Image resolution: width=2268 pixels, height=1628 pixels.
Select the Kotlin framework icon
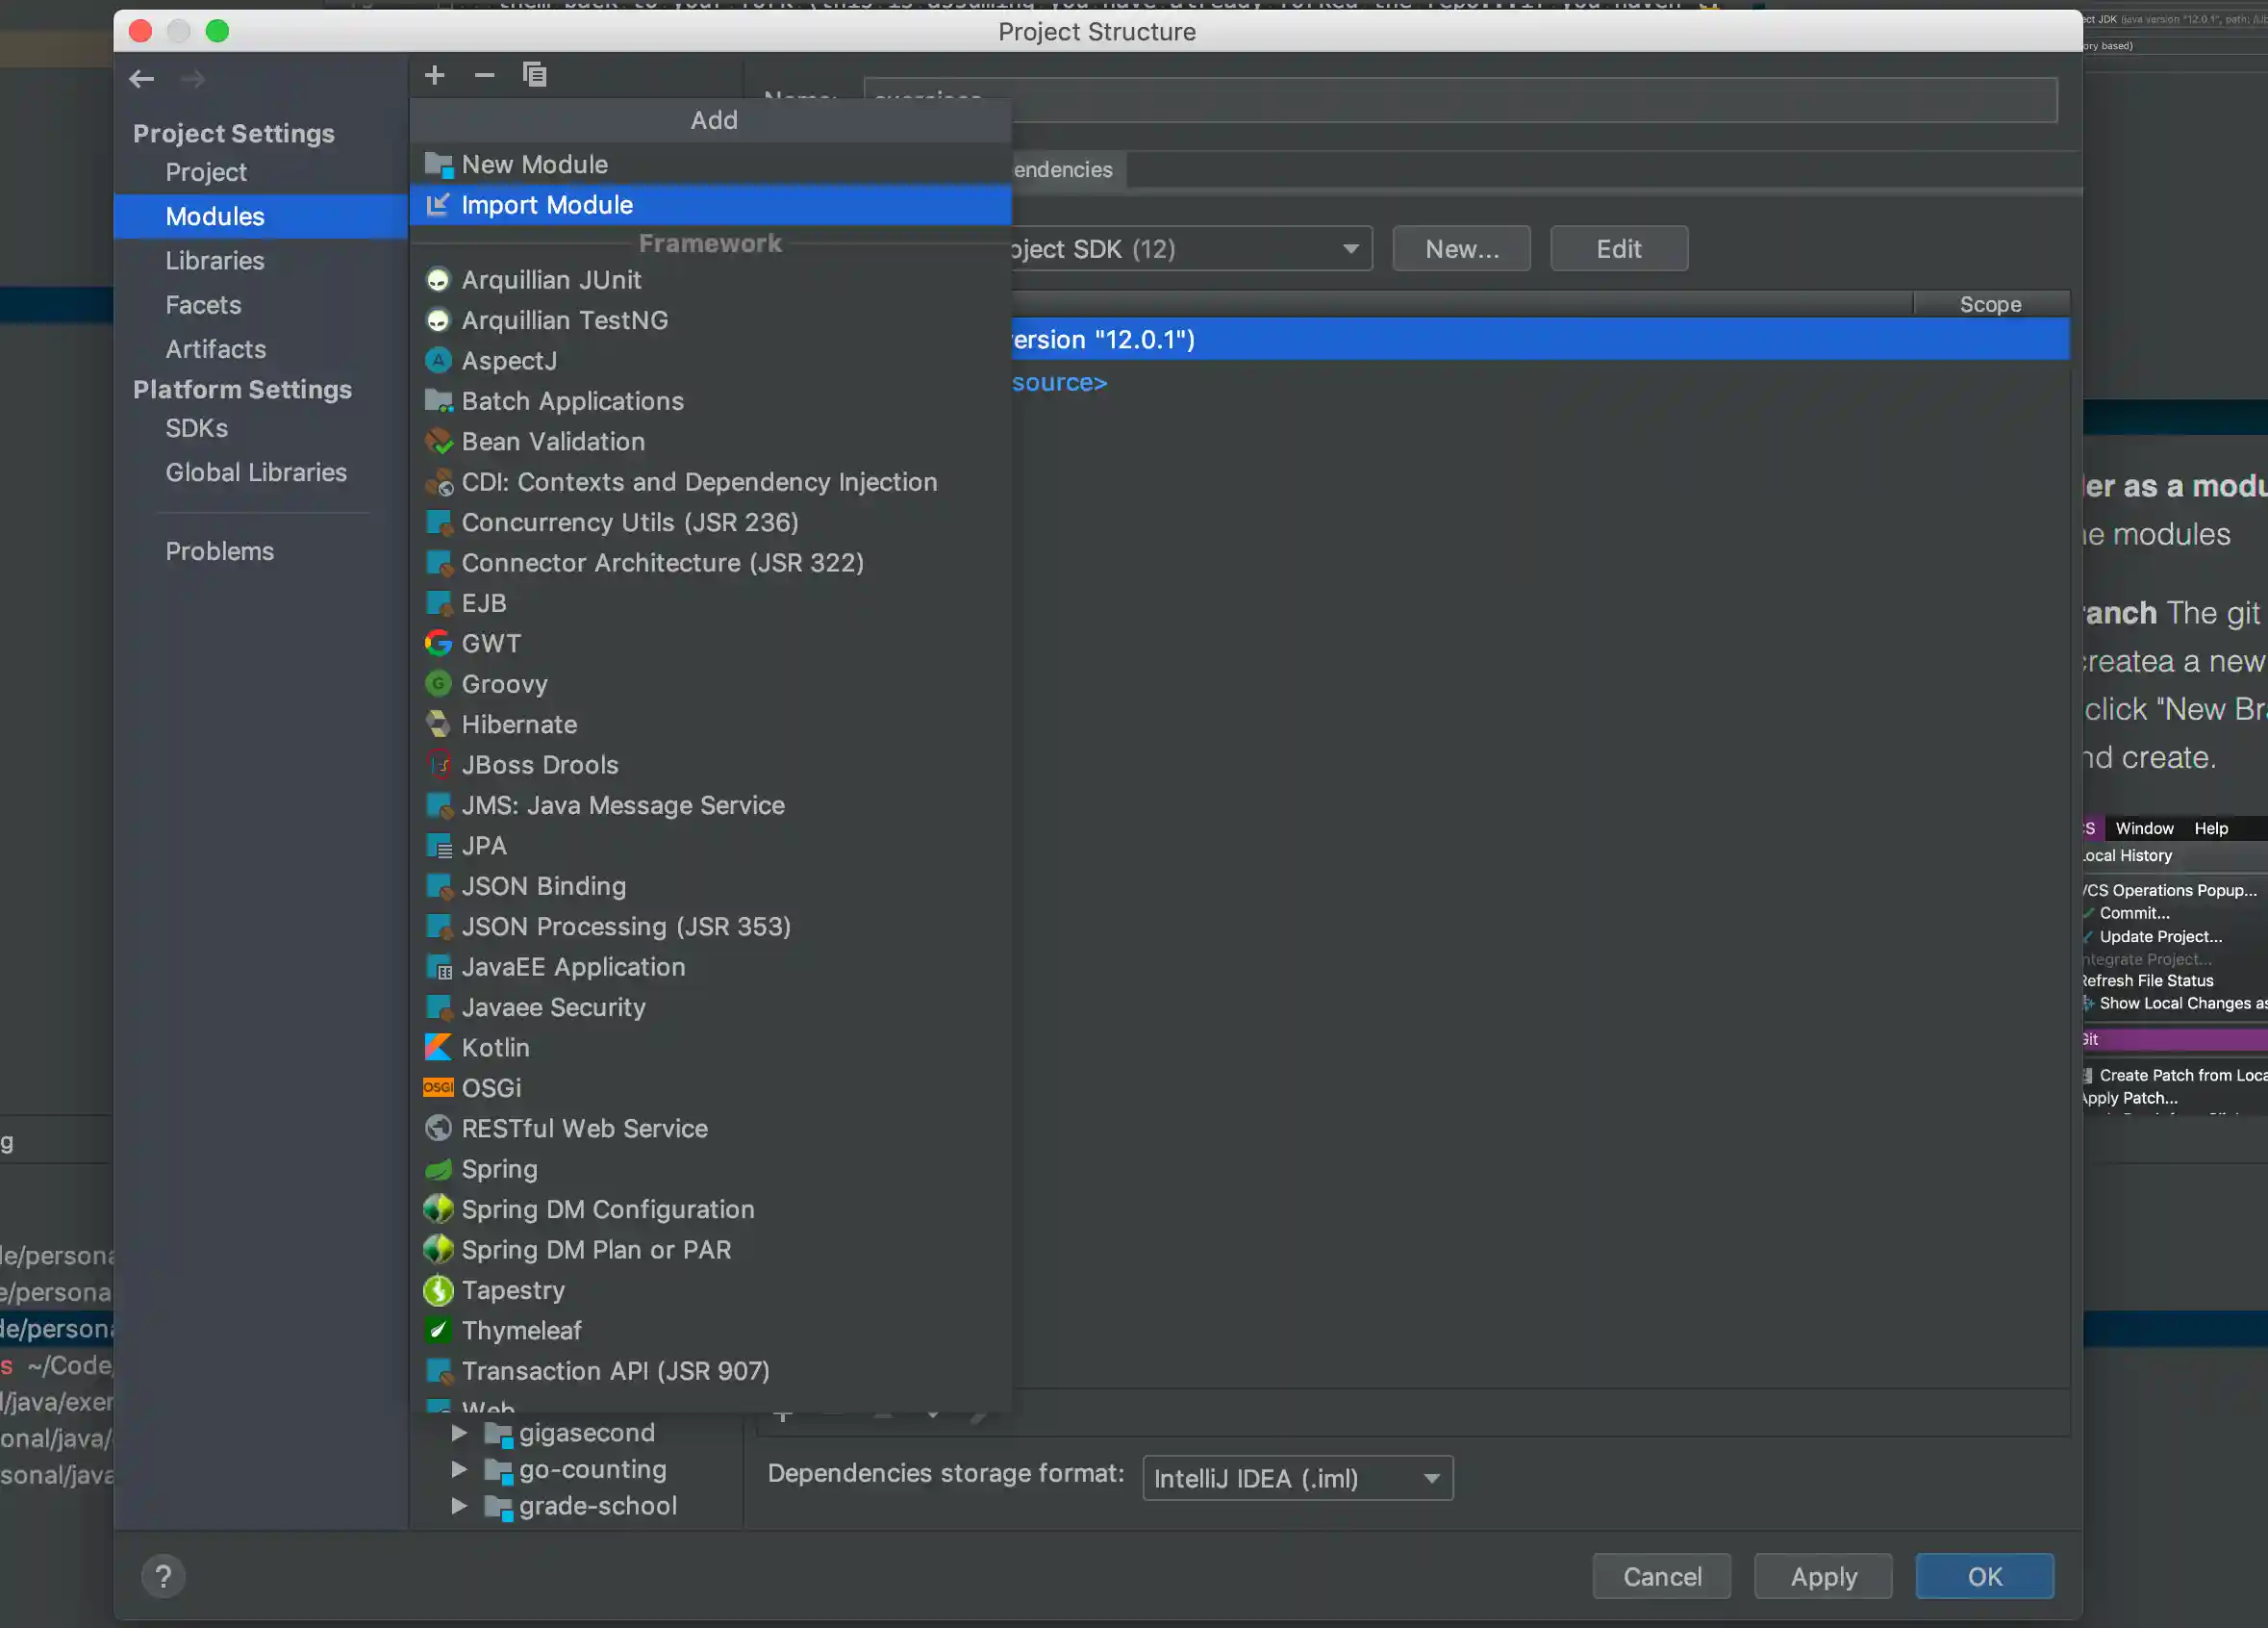(x=438, y=1047)
